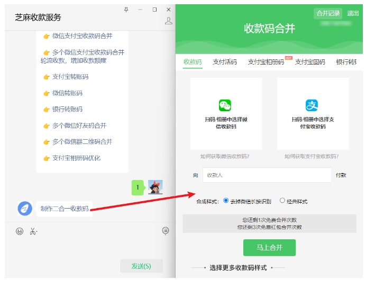
Task: Click the 芝麻收款服务 chat title
Action: 38,17
